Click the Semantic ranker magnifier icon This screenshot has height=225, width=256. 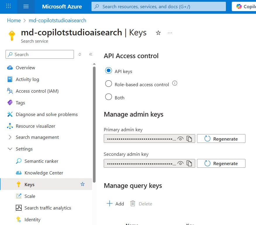(19, 161)
